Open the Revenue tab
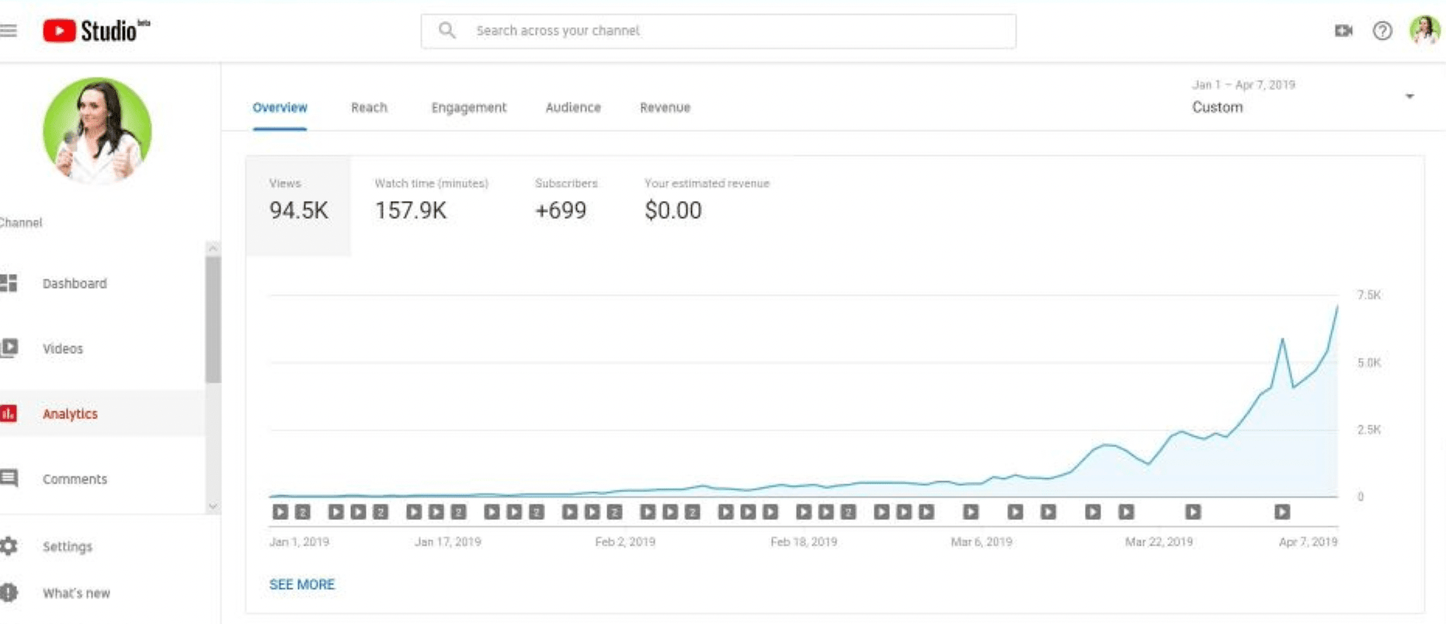Viewport: 1446px width, 624px height. pos(665,108)
